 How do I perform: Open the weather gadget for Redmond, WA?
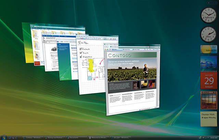pos(208,50)
